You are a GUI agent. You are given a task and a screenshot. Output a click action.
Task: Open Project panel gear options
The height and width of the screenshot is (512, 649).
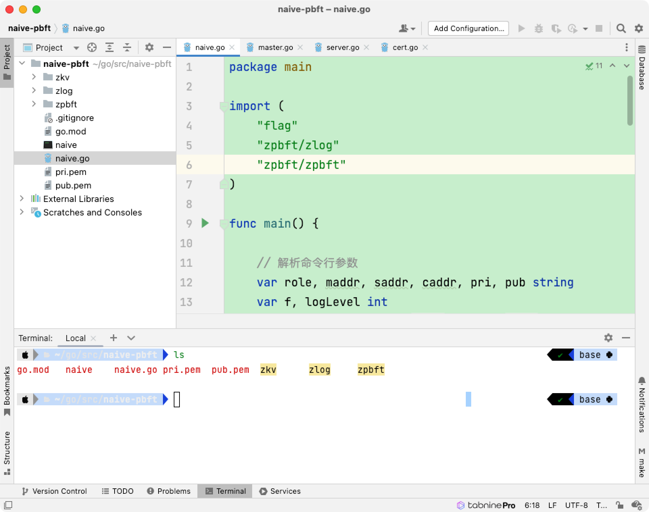point(149,48)
